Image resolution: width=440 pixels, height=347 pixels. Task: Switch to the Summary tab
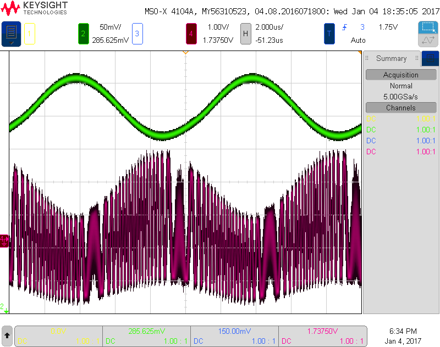pyautogui.click(x=391, y=58)
